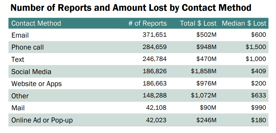
Task: Select the $948M total lost cell
Action: [x=206, y=47]
